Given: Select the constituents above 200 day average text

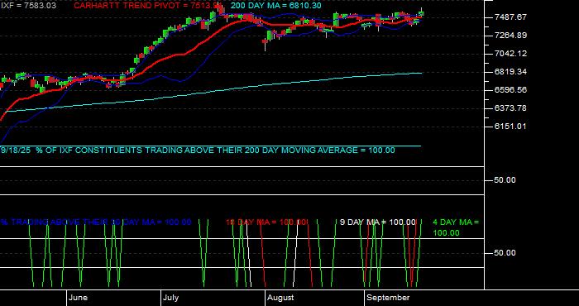Looking at the screenshot, I should pos(198,151).
